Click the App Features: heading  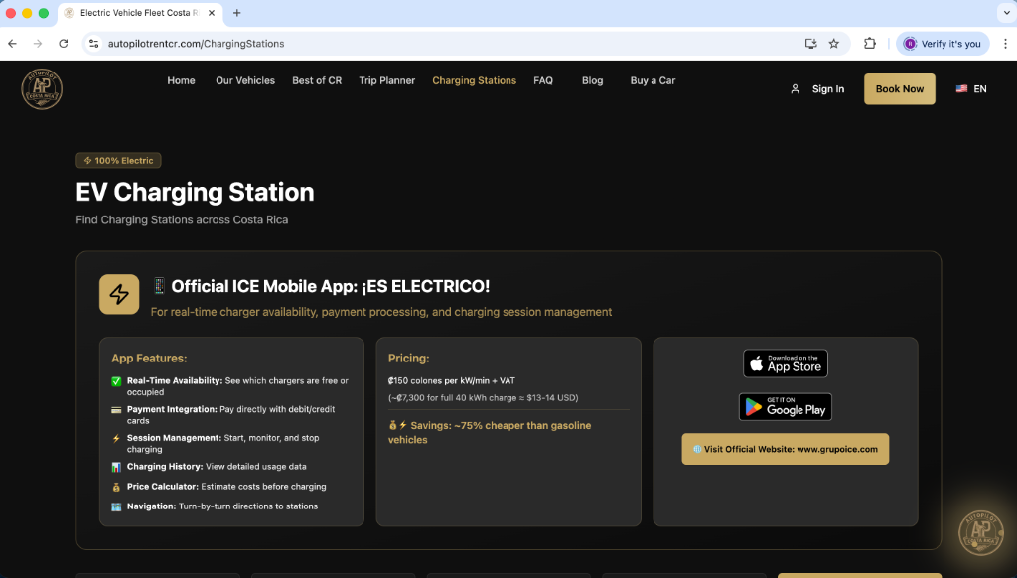149,359
